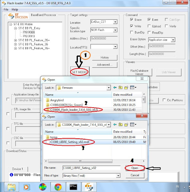Create new folder in the Firmware Open dialog
This screenshot has height=192, width=190.
[x=126, y=88]
